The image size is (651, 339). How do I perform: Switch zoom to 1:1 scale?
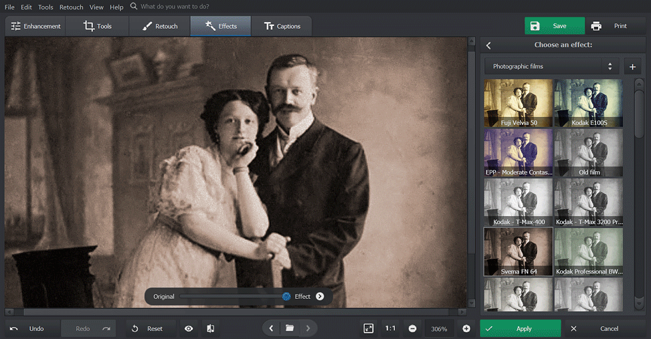click(x=390, y=328)
